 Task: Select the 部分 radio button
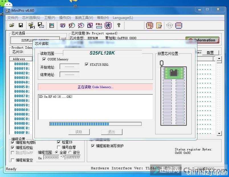(70, 152)
